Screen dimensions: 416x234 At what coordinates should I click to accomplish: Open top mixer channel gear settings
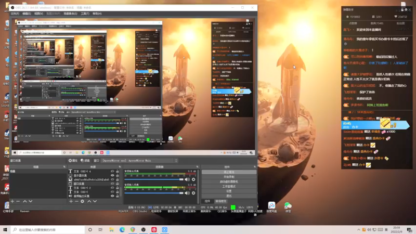[193, 179]
